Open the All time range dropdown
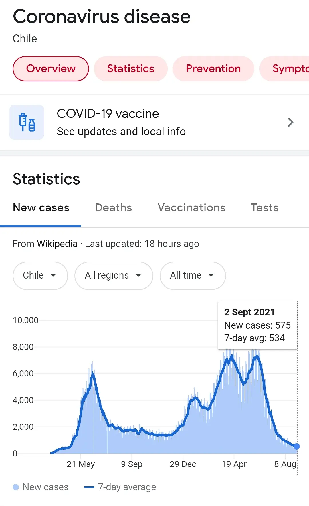The image size is (309, 506). pos(193,275)
